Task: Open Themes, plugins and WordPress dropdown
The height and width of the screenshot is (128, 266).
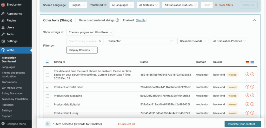Action: tap(90, 32)
